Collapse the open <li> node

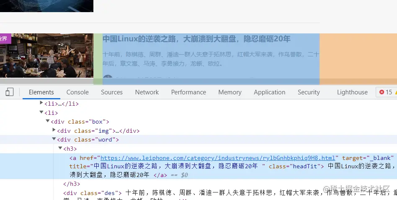pyautogui.click(x=41, y=112)
